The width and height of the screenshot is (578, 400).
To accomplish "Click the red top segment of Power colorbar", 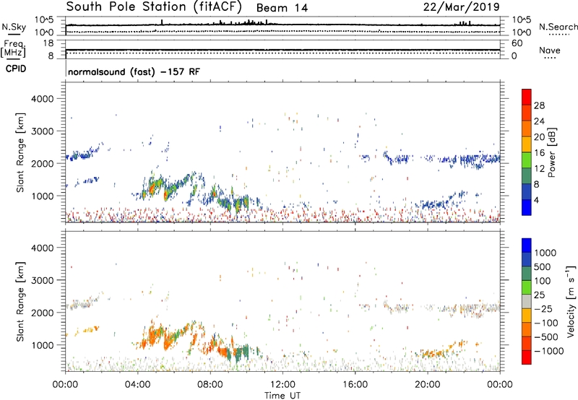I will pyautogui.click(x=527, y=97).
